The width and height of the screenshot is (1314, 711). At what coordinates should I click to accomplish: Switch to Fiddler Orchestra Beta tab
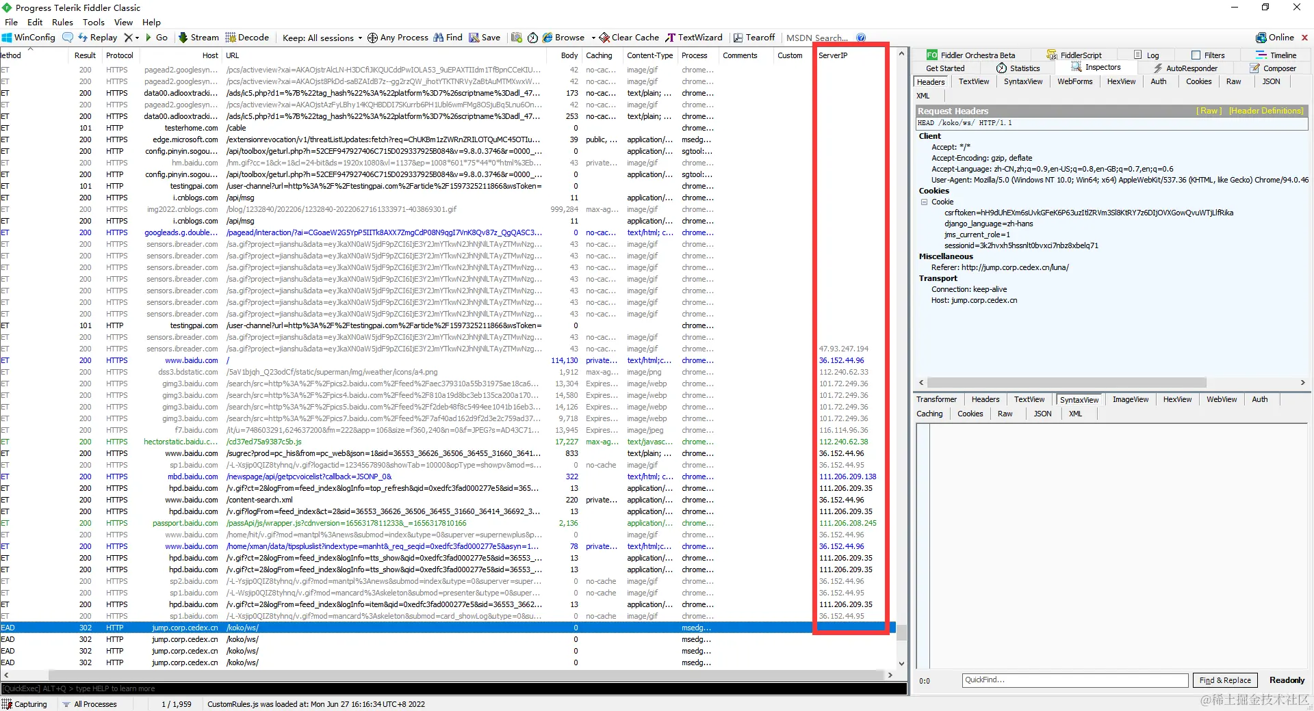(971, 55)
